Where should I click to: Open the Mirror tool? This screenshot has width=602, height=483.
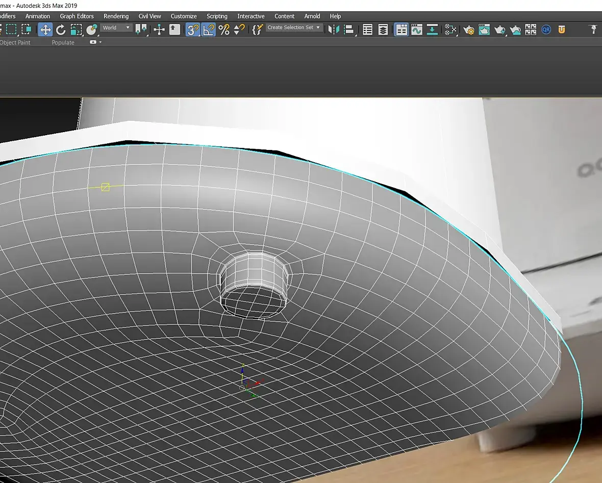(x=334, y=30)
